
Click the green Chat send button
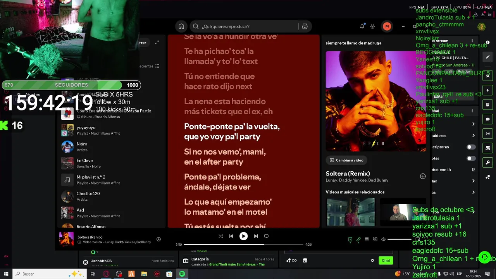(x=386, y=260)
